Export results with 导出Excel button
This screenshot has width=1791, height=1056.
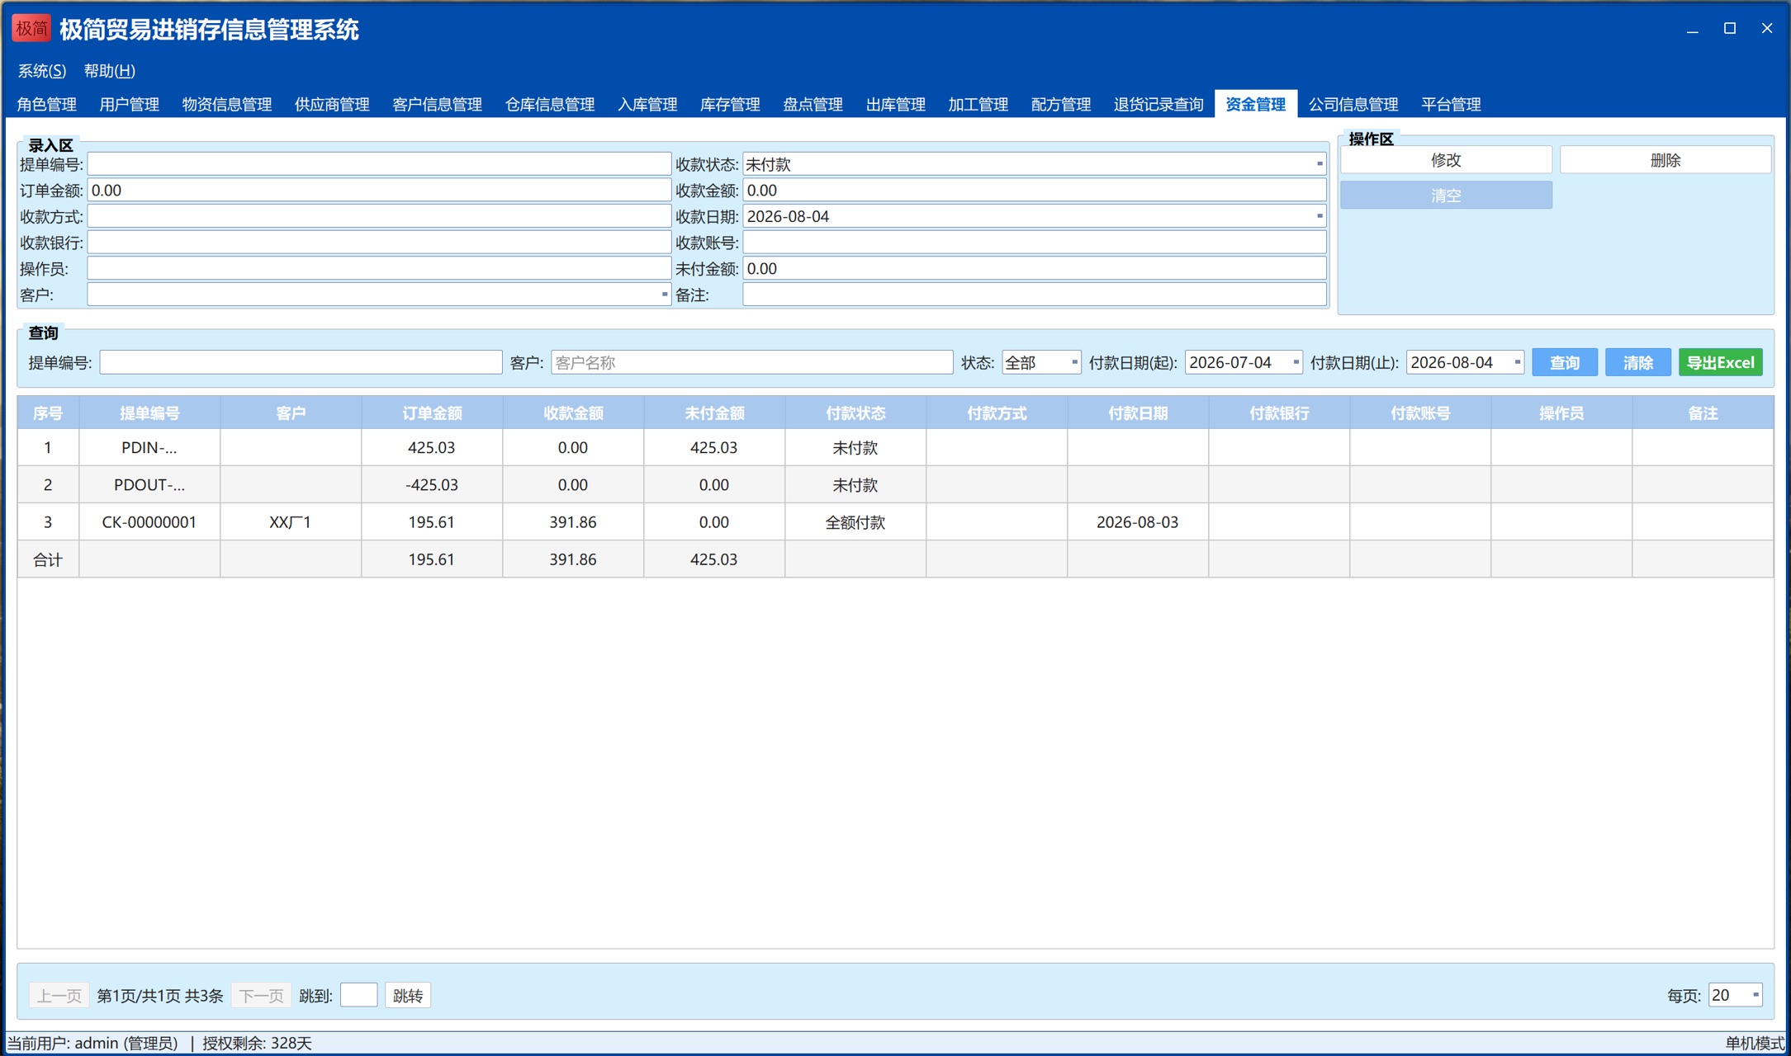coord(1720,362)
